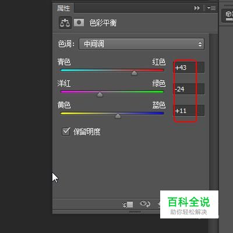
Task: Click the clip-to-layer icon at panel bottom
Action: click(x=128, y=204)
